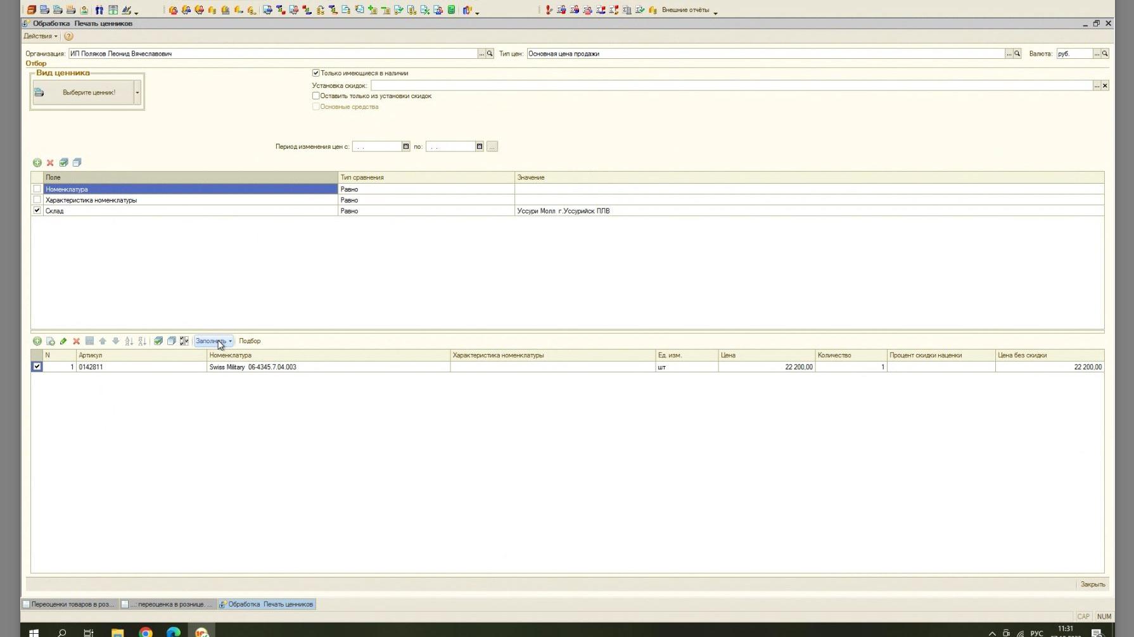Image resolution: width=1134 pixels, height=637 pixels.
Task: Toggle the 'Только имеющиеся в наличии' checkbox
Action: (x=316, y=73)
